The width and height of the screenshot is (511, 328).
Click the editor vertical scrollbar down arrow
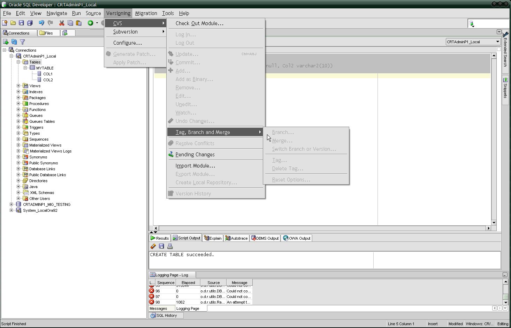click(494, 223)
